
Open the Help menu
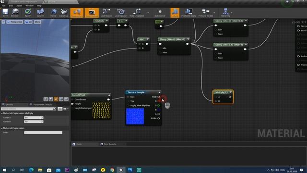39,6
